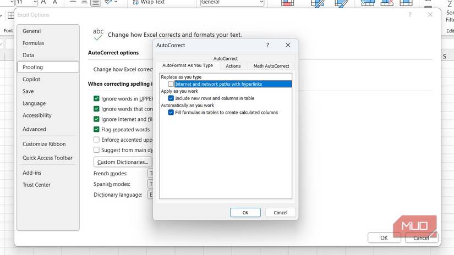The image size is (454, 255).
Task: Click the abc proofing checkmark icon
Action: [98, 35]
